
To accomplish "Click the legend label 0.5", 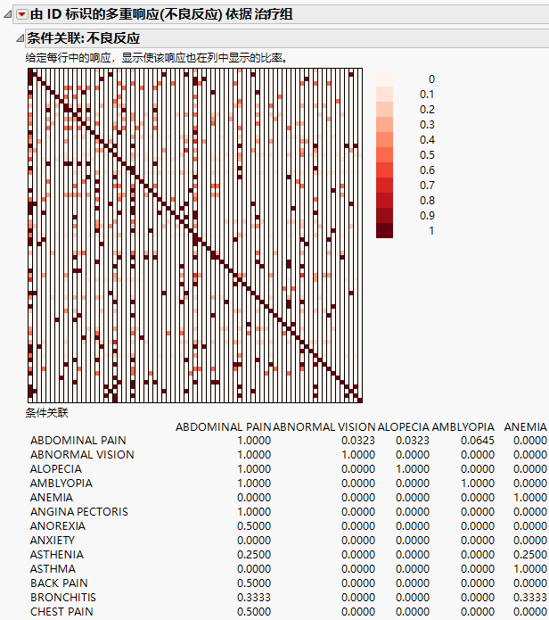I will click(427, 155).
